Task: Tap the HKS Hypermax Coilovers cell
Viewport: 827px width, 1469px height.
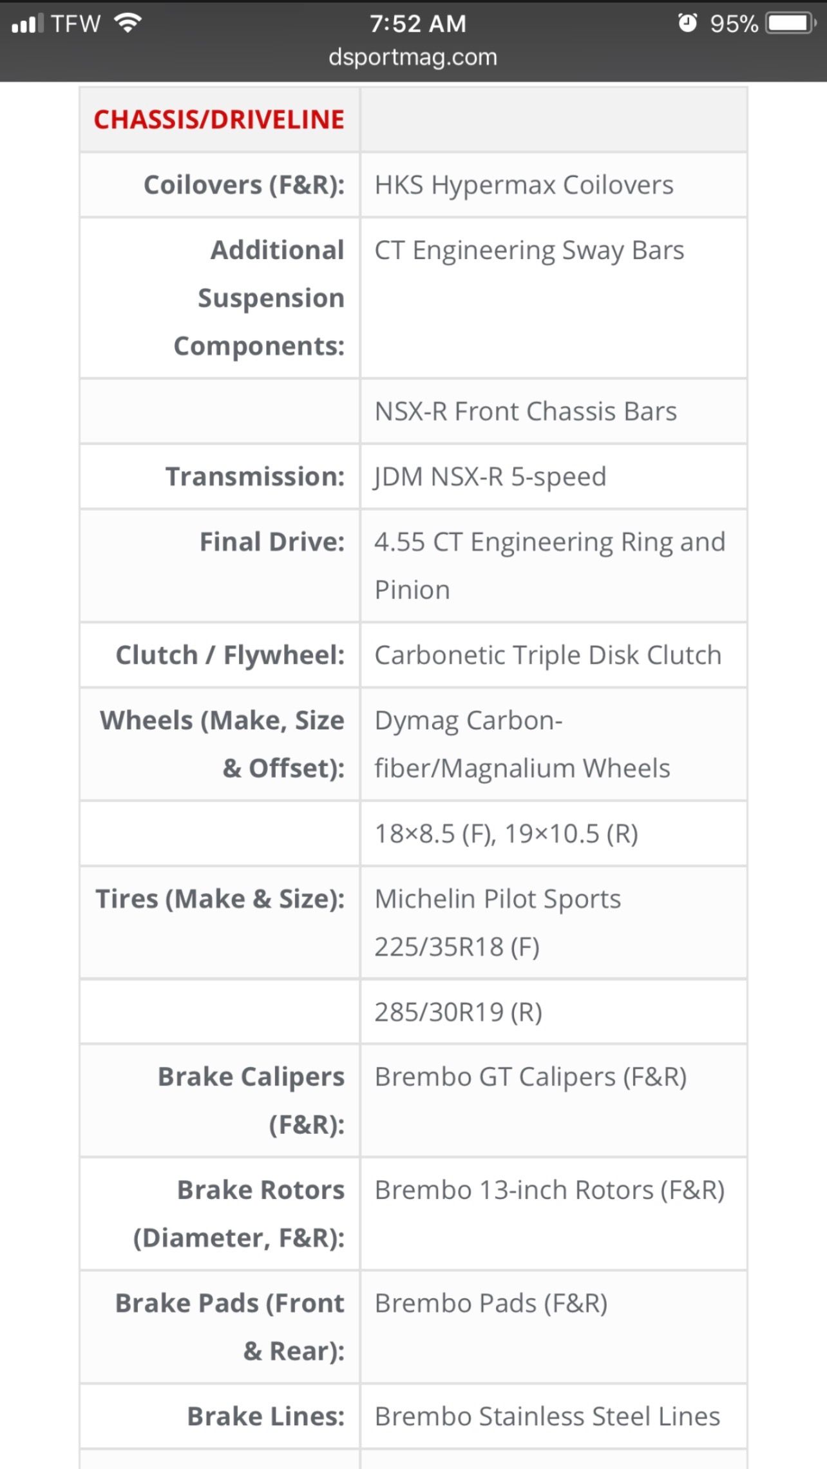Action: [553, 185]
